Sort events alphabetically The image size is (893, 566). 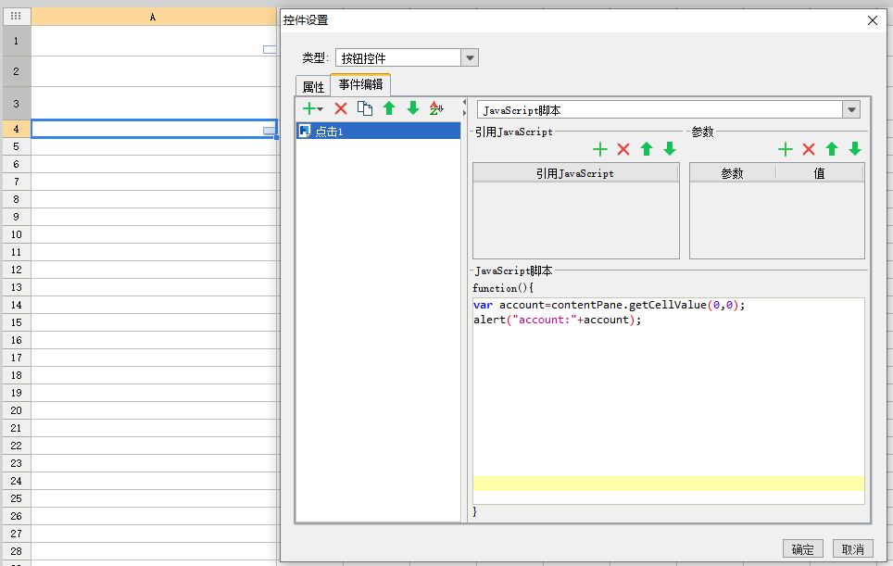point(437,108)
